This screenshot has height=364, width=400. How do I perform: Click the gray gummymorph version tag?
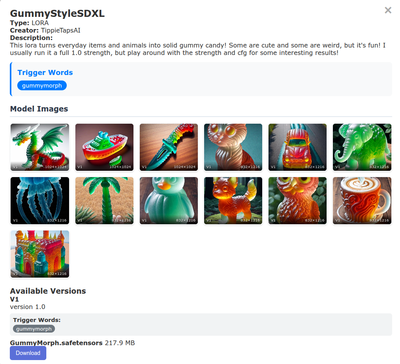click(x=34, y=329)
